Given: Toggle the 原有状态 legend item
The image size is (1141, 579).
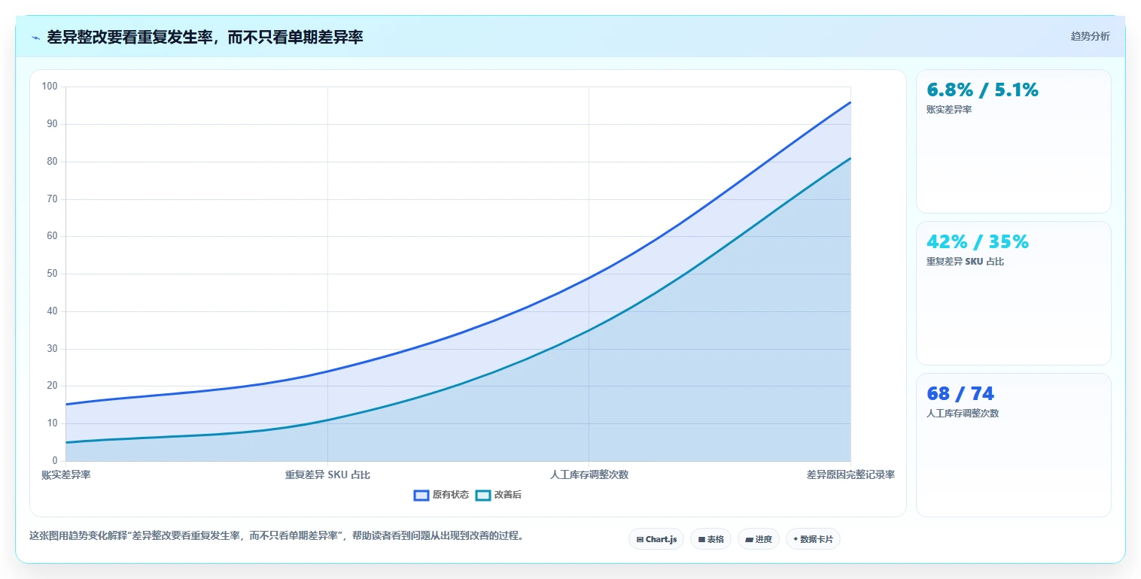Looking at the screenshot, I should pos(441,495).
